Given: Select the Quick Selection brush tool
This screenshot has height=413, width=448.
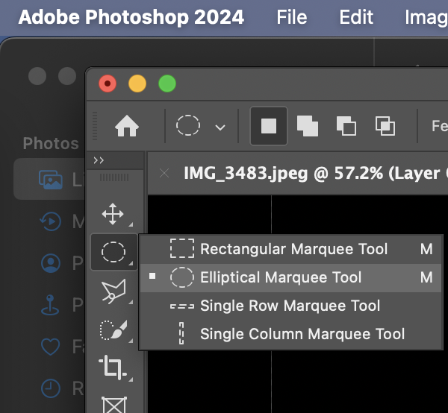Looking at the screenshot, I should tap(113, 330).
